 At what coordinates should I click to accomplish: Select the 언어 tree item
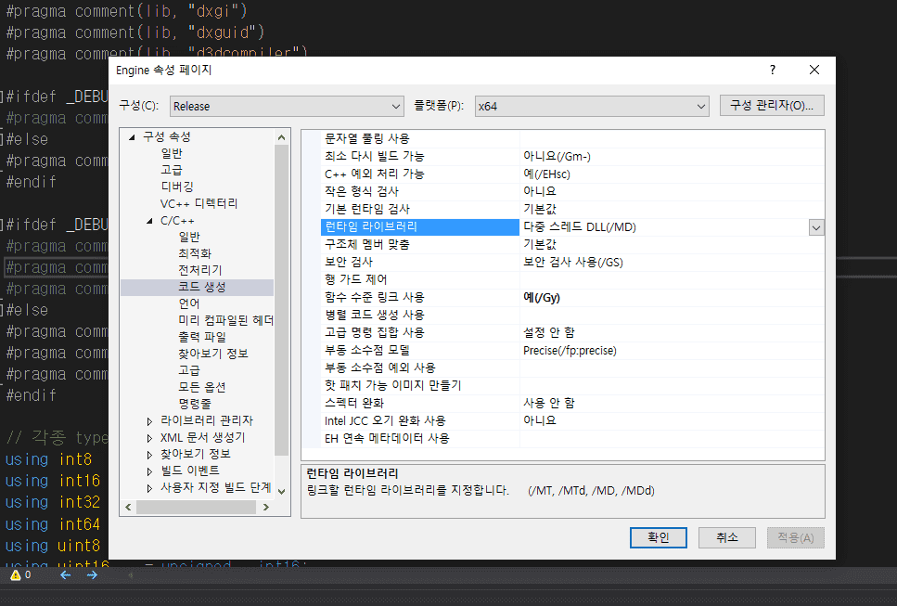[x=189, y=303]
